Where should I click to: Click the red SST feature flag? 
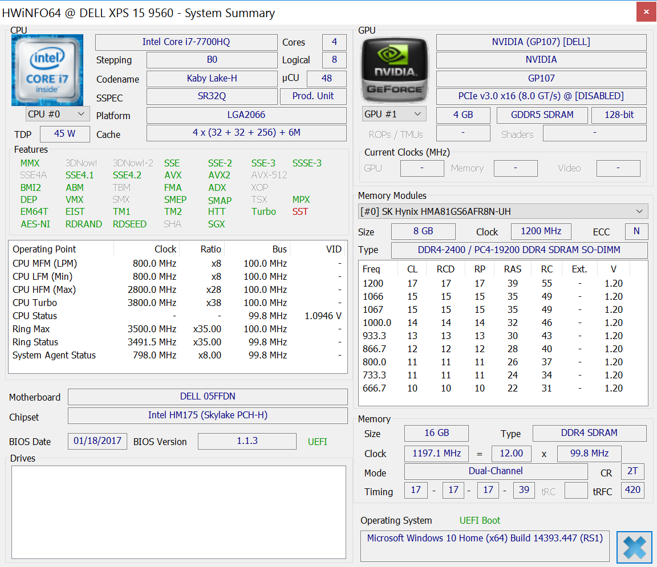(300, 211)
